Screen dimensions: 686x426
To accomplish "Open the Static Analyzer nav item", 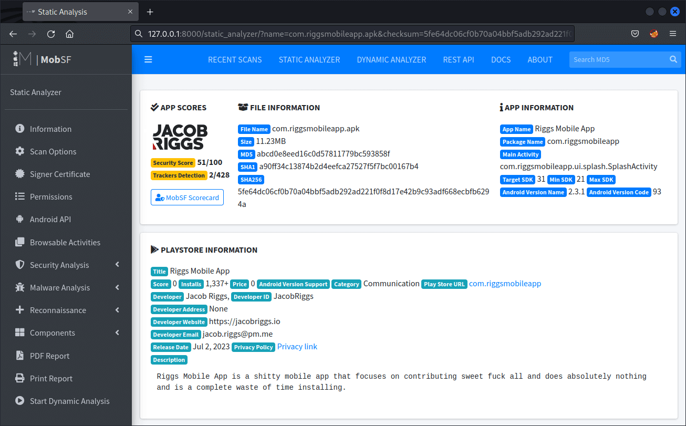I will tap(309, 59).
